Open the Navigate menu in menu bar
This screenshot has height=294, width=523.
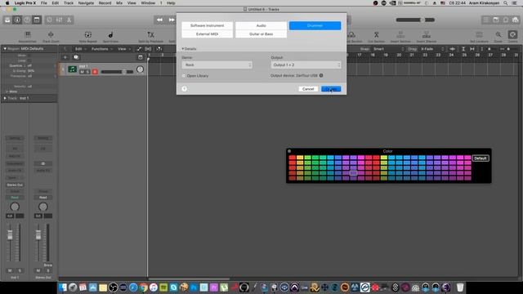pos(86,3)
